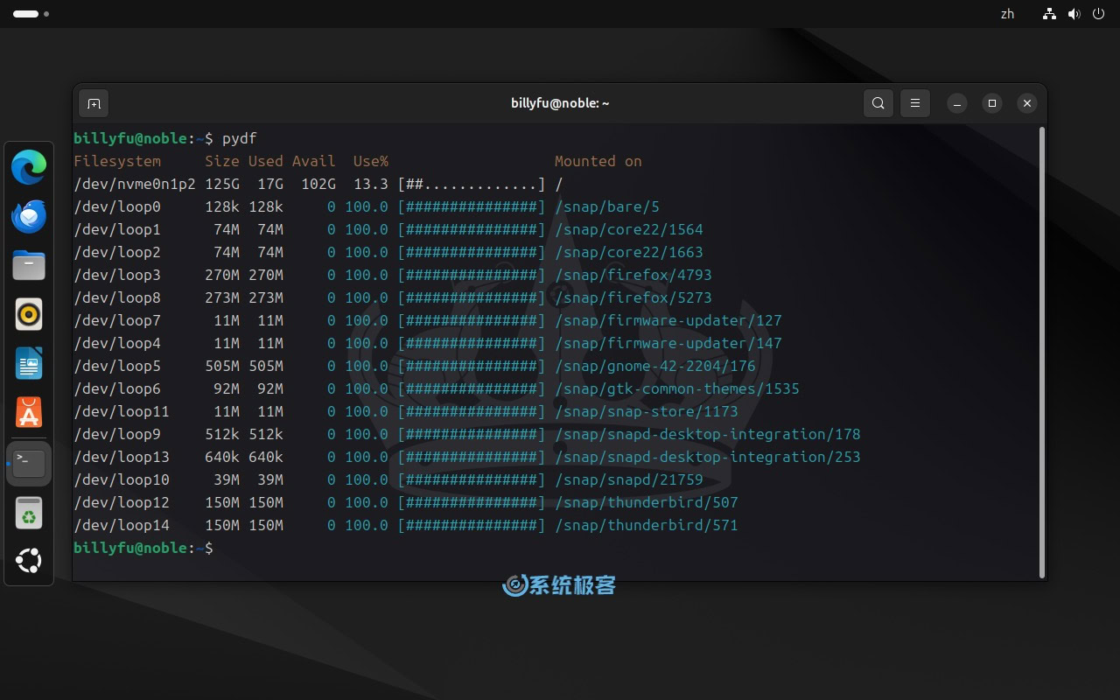Viewport: 1120px width, 700px height.
Task: Open the Files manager in the dock
Action: coord(29,265)
